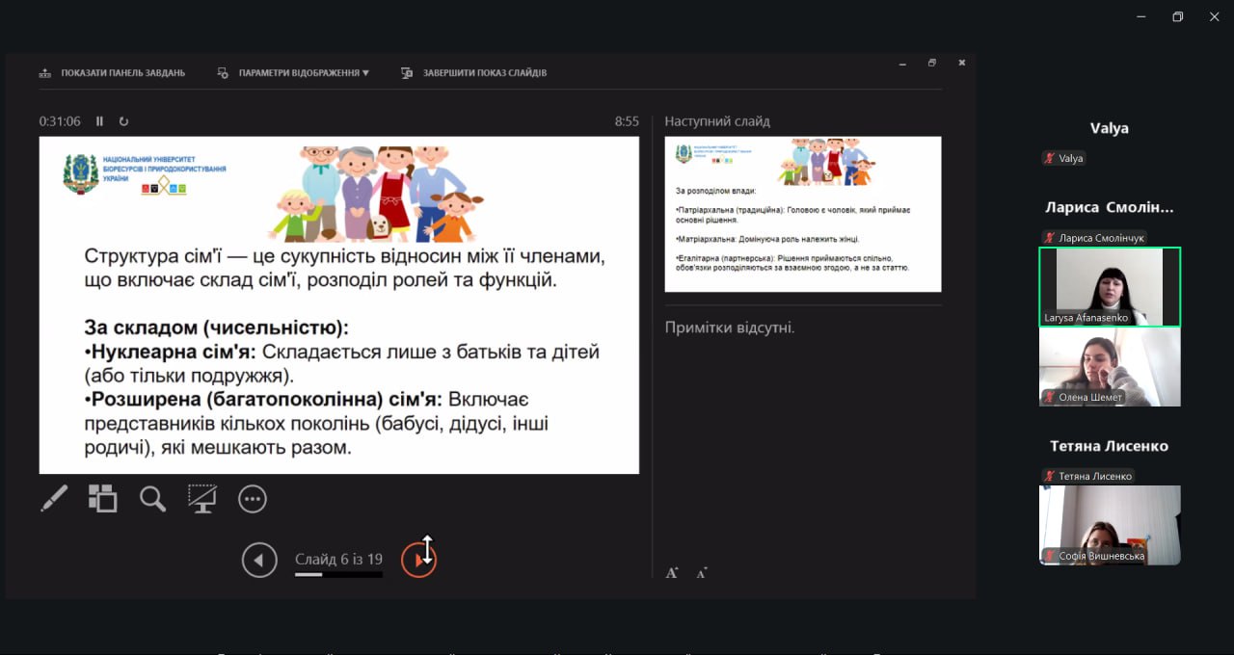Screen dimensions: 1234x655
Task: Click the slide progress bar under Слайд 6 із 19
Action: coord(338,575)
